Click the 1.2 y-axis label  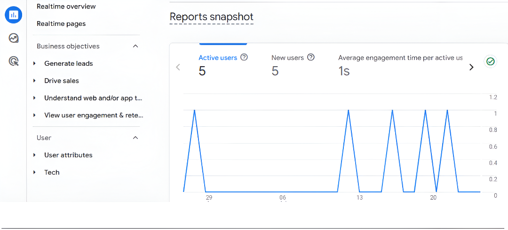493,97
